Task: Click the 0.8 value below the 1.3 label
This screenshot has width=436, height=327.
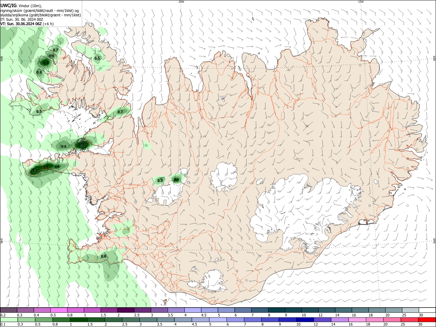Action: pyautogui.click(x=39, y=72)
